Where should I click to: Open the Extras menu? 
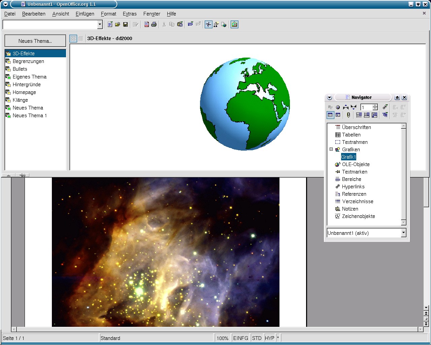(x=130, y=14)
